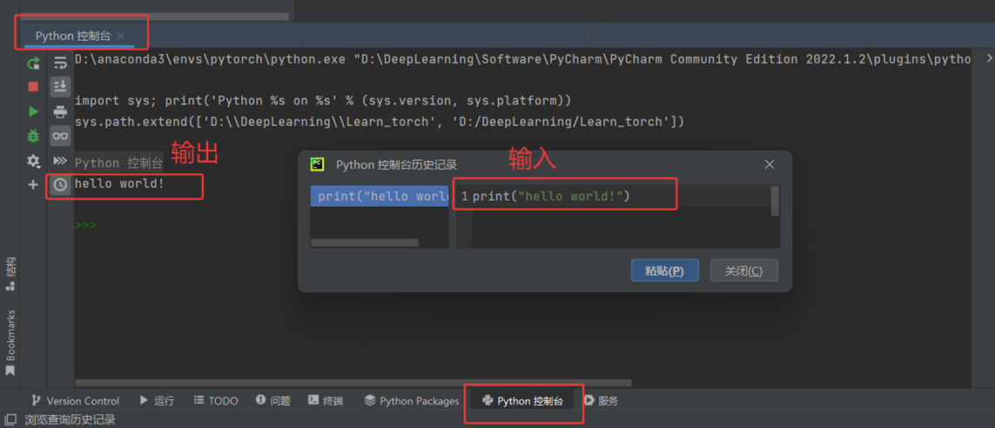Open the TODO tool window
Image resolution: width=995 pixels, height=428 pixels.
[x=216, y=401]
